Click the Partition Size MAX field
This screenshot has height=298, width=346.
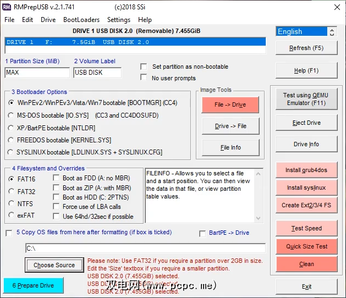[37, 73]
